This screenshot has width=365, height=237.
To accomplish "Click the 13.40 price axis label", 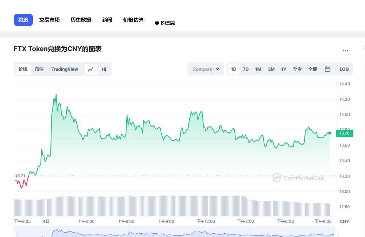I will coord(345,161).
